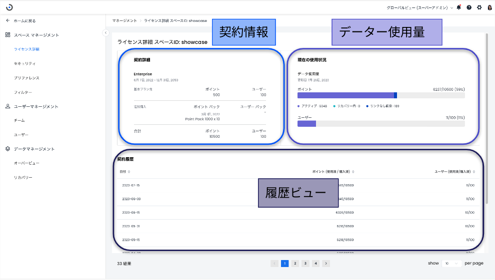Click the back arrow beside ホームに戻る
Viewport: 495px width, 280px height.
8,20
